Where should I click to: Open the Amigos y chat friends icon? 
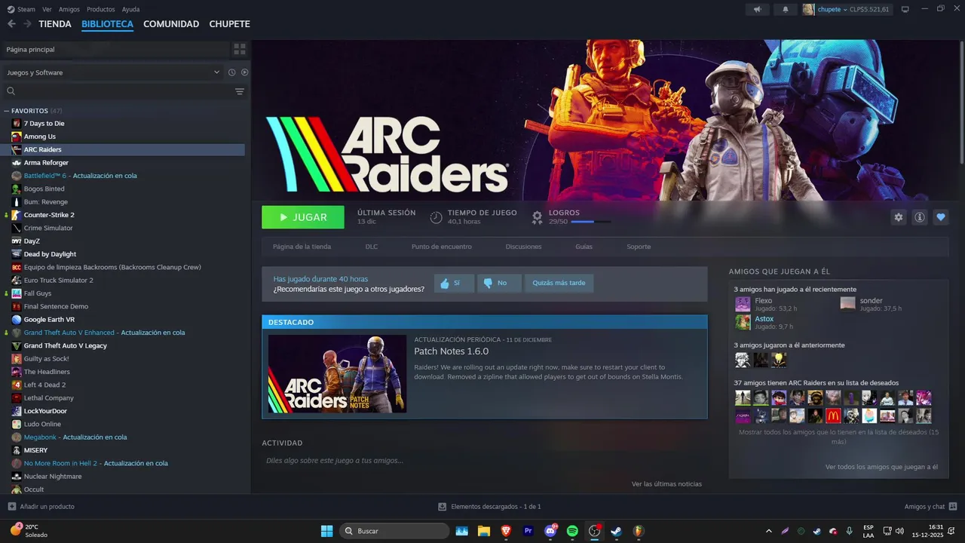pos(953,507)
